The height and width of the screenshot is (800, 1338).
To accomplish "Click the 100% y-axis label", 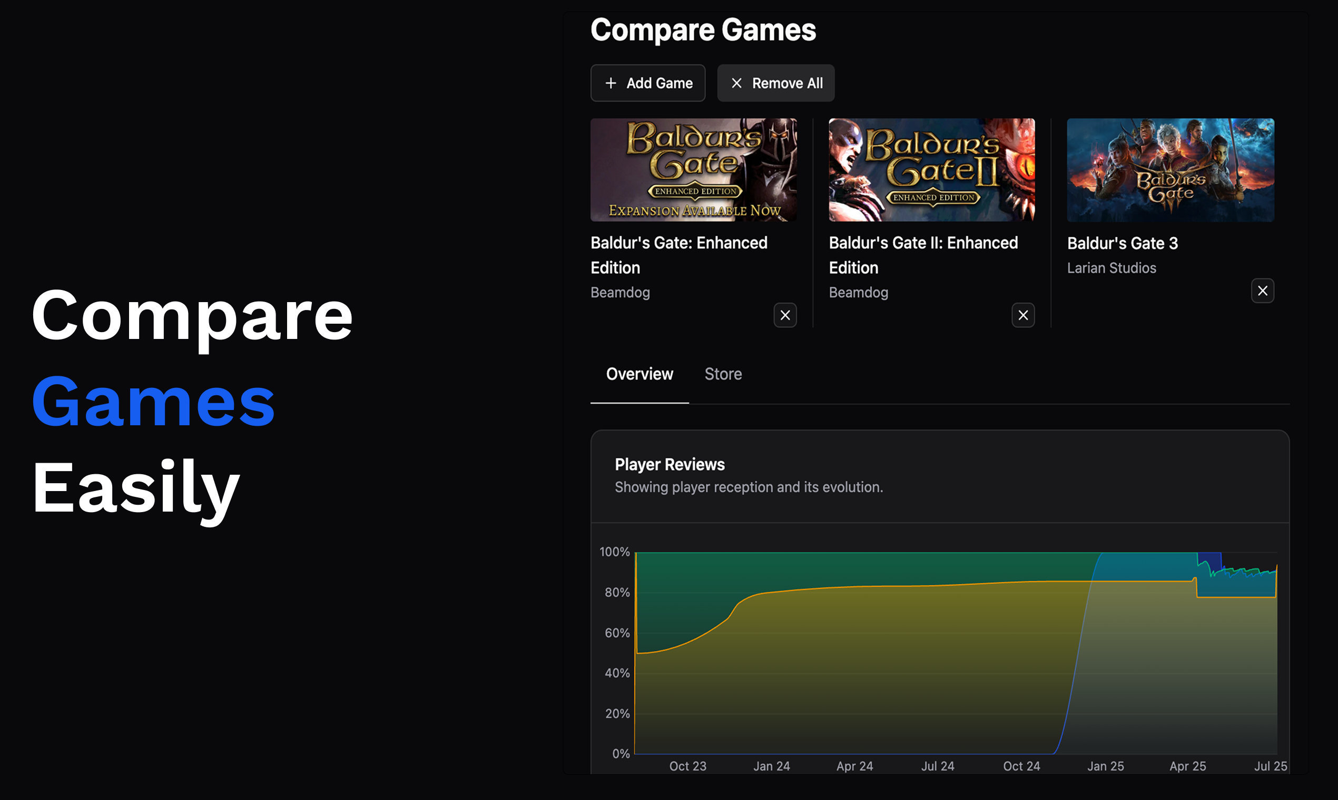I will (x=615, y=552).
